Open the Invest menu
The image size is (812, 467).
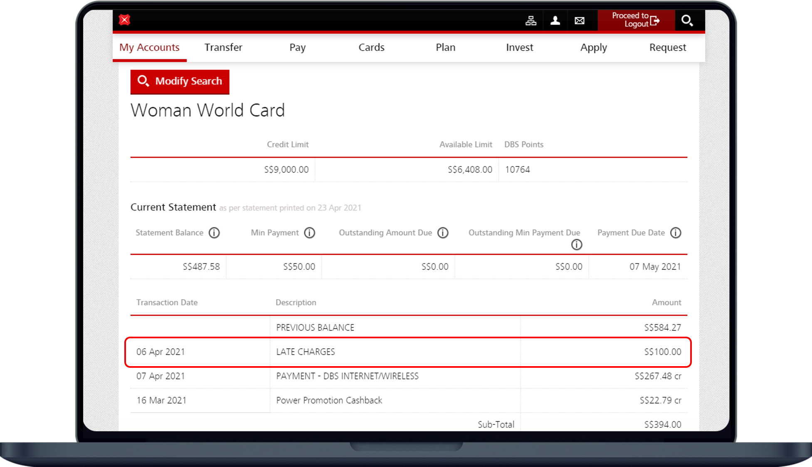[519, 48]
